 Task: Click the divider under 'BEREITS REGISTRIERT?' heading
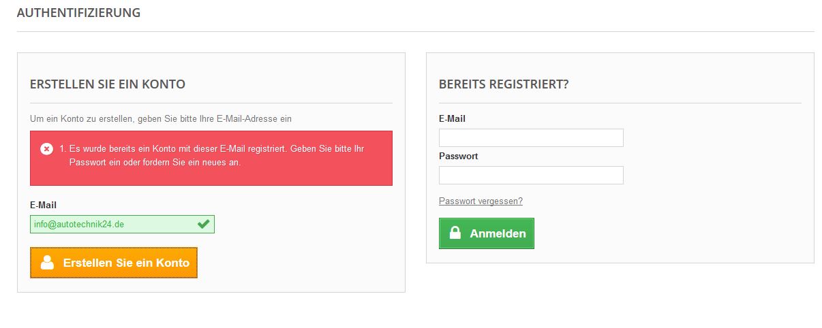point(620,103)
